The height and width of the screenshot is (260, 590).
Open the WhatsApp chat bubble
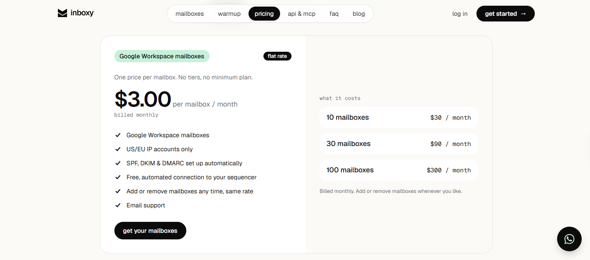point(569,239)
